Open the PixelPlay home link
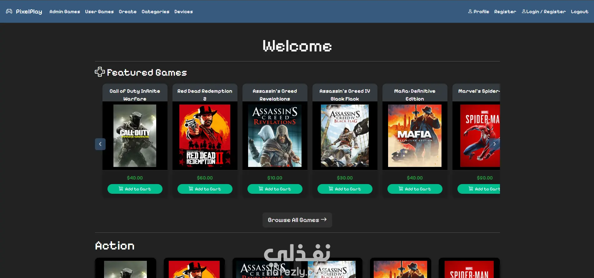The height and width of the screenshot is (278, 594). tap(24, 12)
